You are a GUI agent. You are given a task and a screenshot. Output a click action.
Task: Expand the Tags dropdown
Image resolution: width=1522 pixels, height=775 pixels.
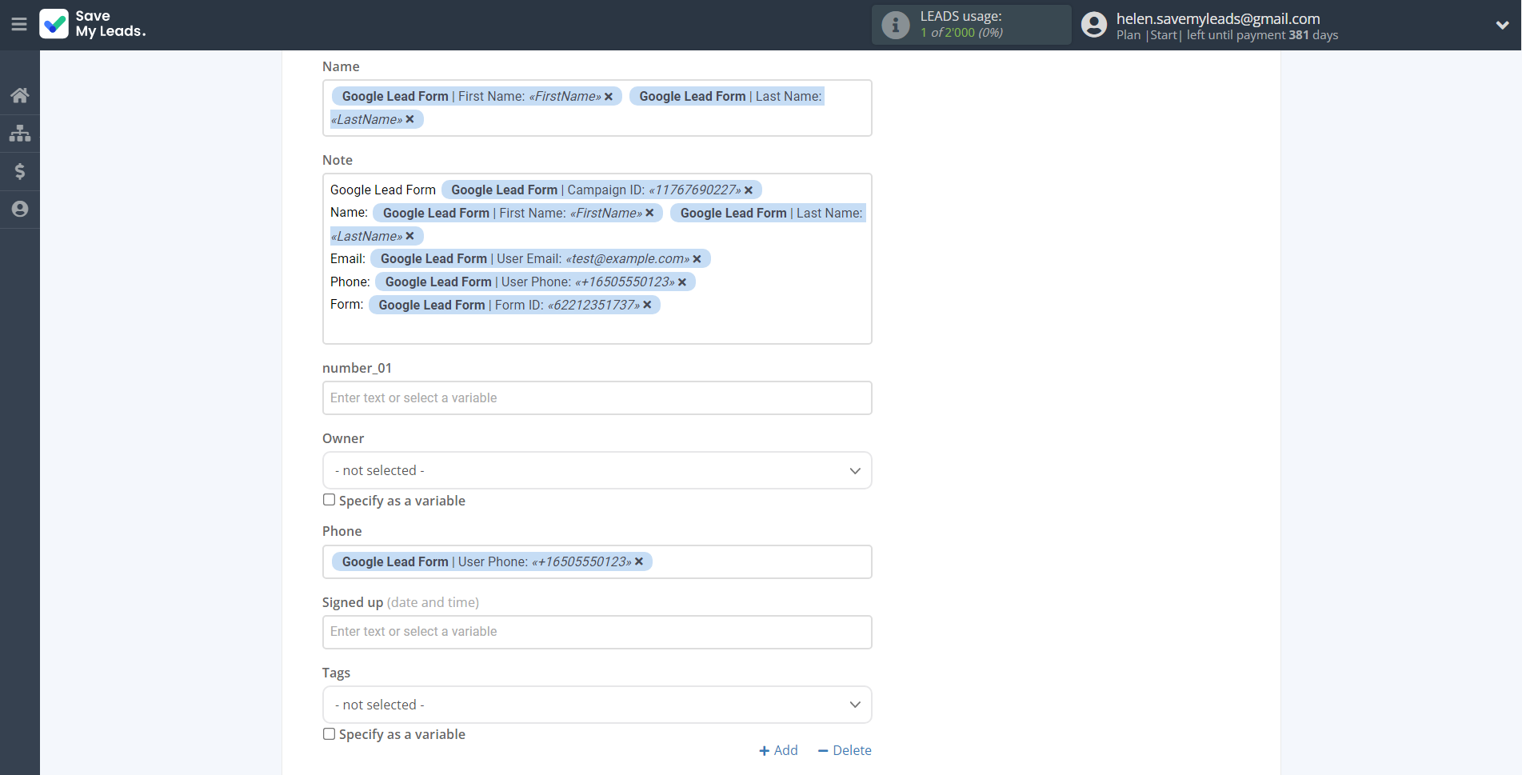[597, 705]
